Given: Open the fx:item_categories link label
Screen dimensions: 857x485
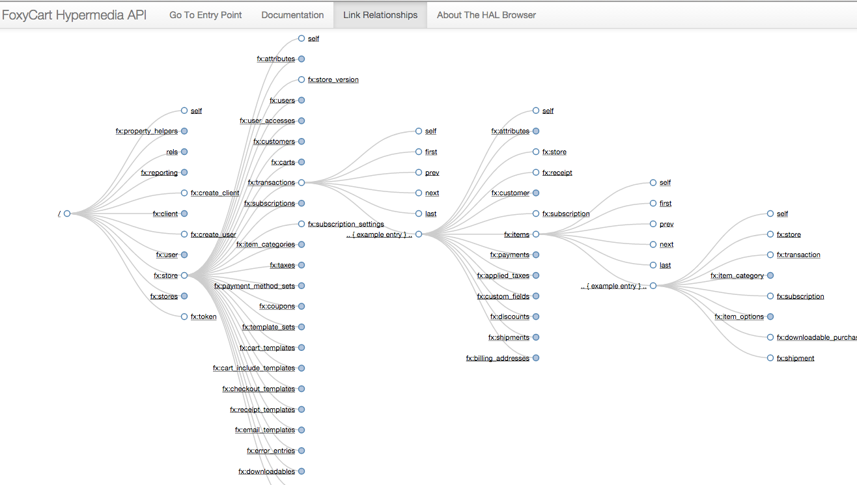Looking at the screenshot, I should pyautogui.click(x=266, y=245).
